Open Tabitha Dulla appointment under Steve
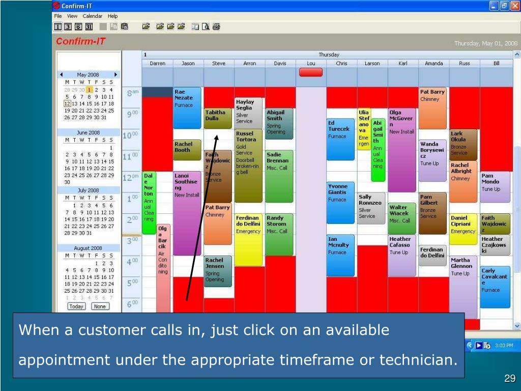The width and height of the screenshot is (521, 391). (x=218, y=119)
